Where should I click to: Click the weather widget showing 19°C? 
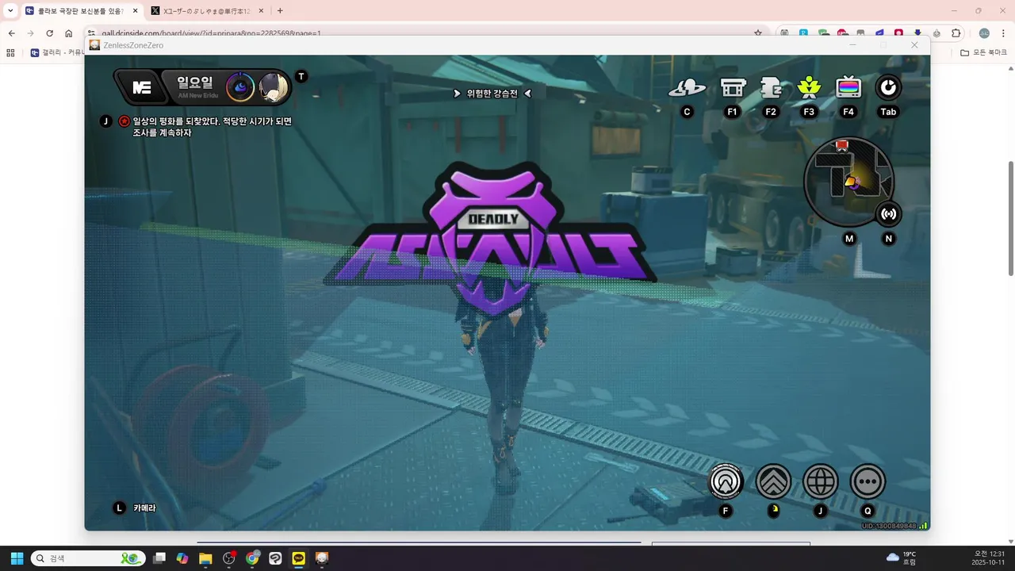coord(902,558)
